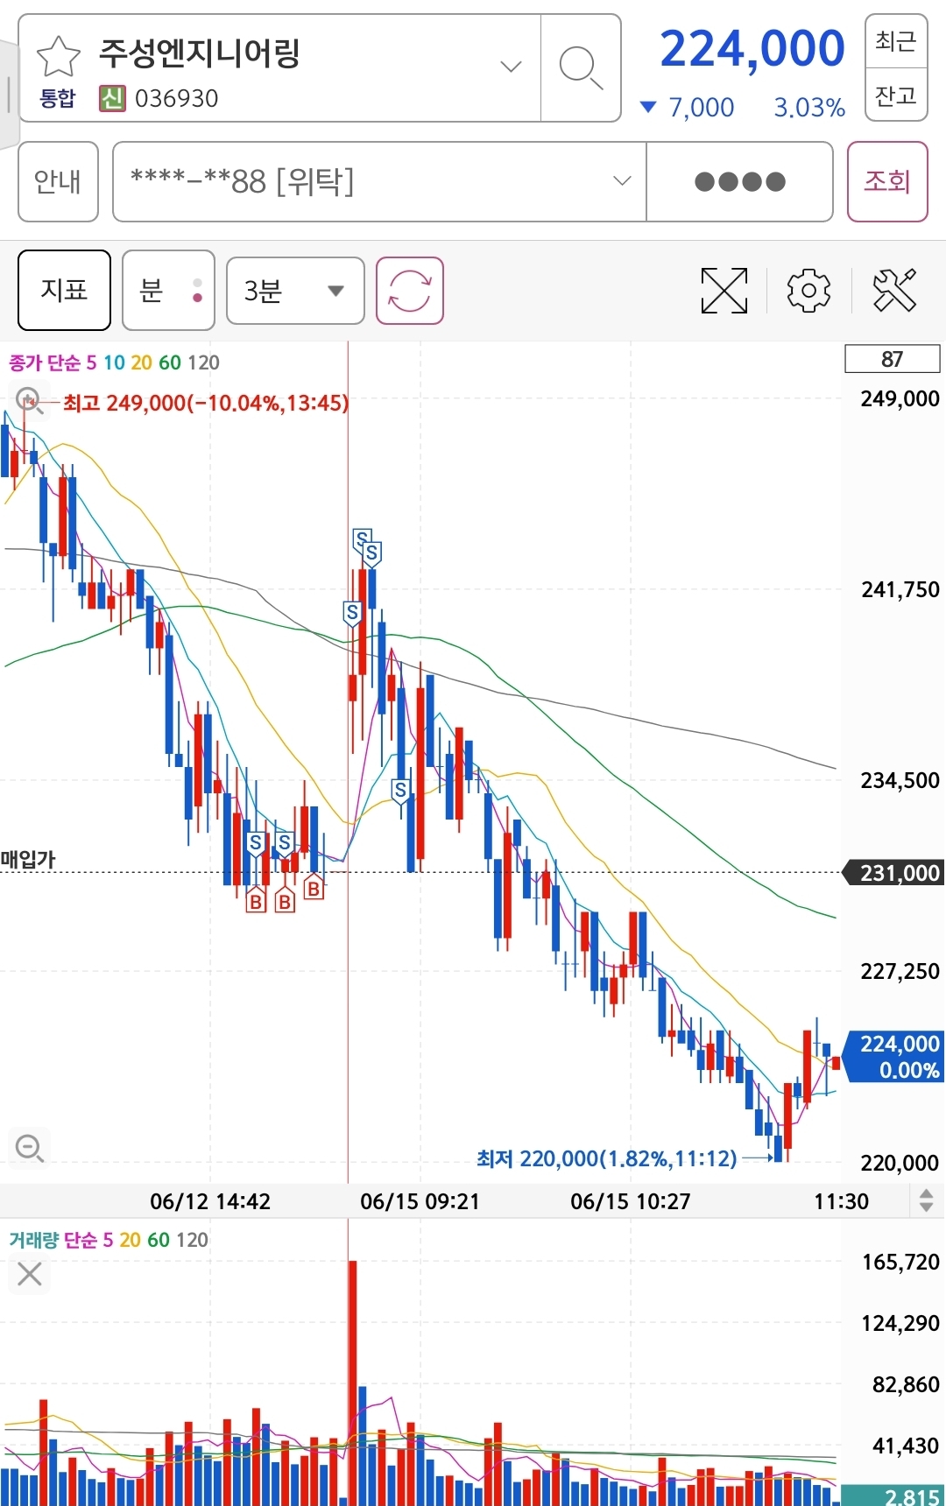The width and height of the screenshot is (946, 1506).
Task: Tap the 종가 단순 moving average legend
Action: (x=114, y=362)
